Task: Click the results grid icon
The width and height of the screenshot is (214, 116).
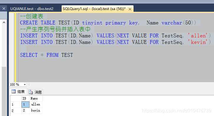Action: (x=14, y=92)
